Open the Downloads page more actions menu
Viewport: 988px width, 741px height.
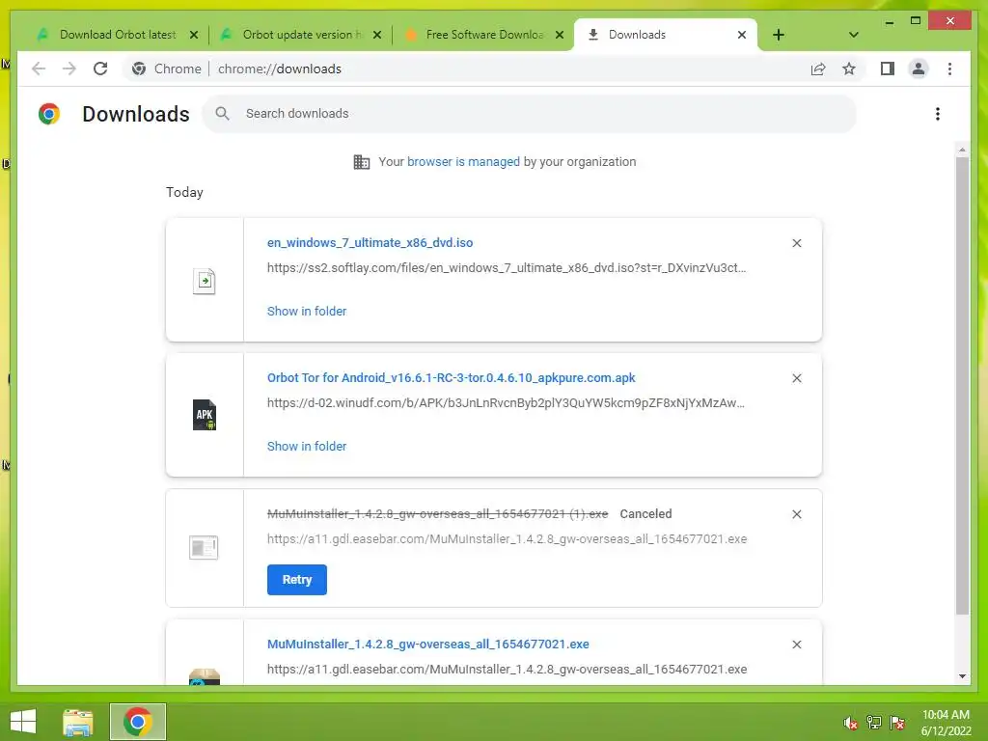(x=938, y=114)
